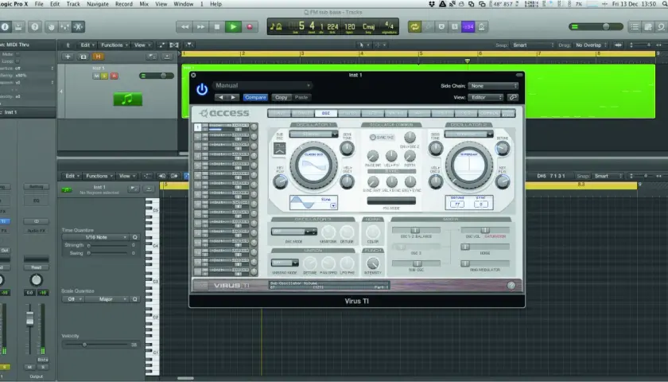Adjust the Osc 1/2 Balance slider

(x=416, y=231)
